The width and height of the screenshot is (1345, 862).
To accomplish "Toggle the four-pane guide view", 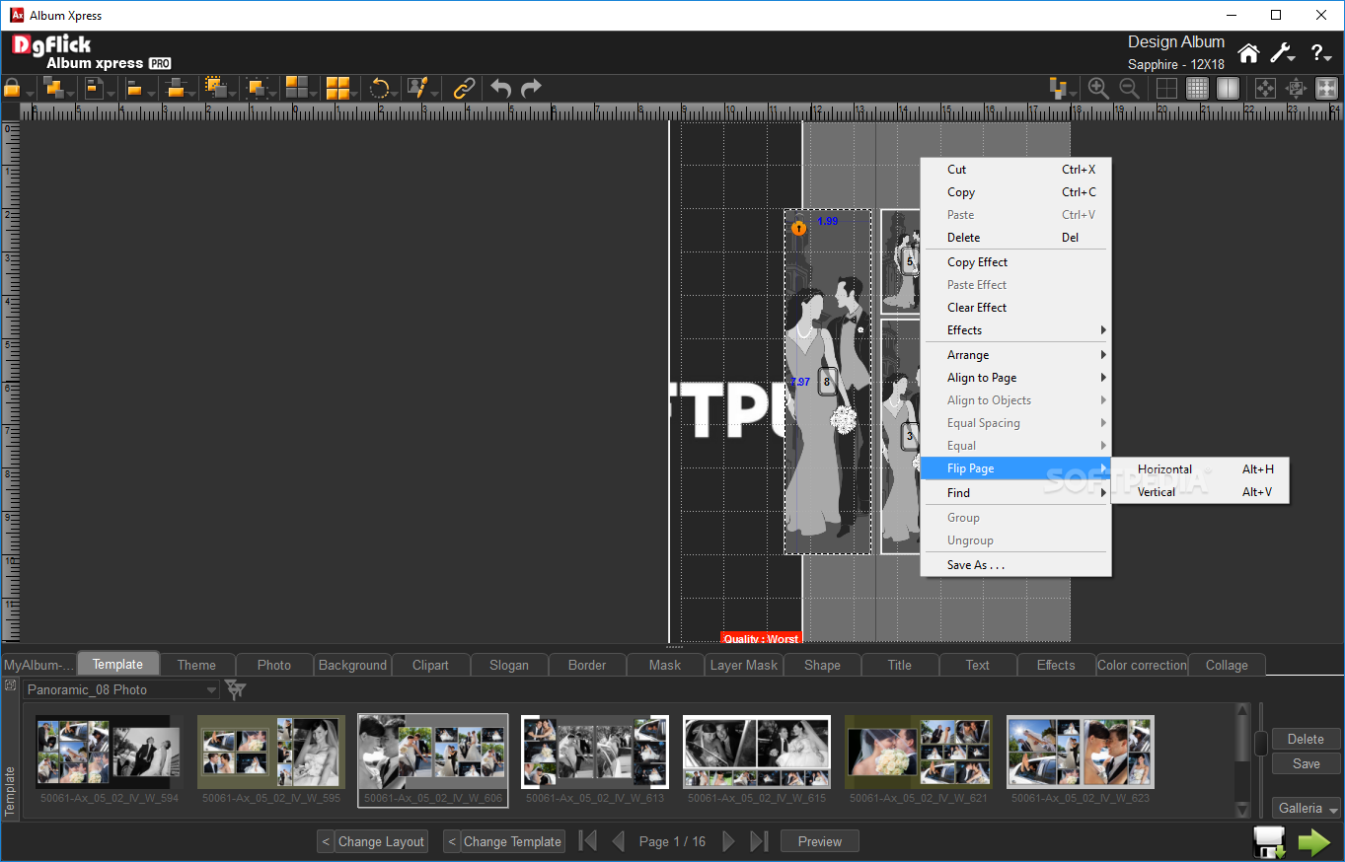I will click(x=1166, y=89).
